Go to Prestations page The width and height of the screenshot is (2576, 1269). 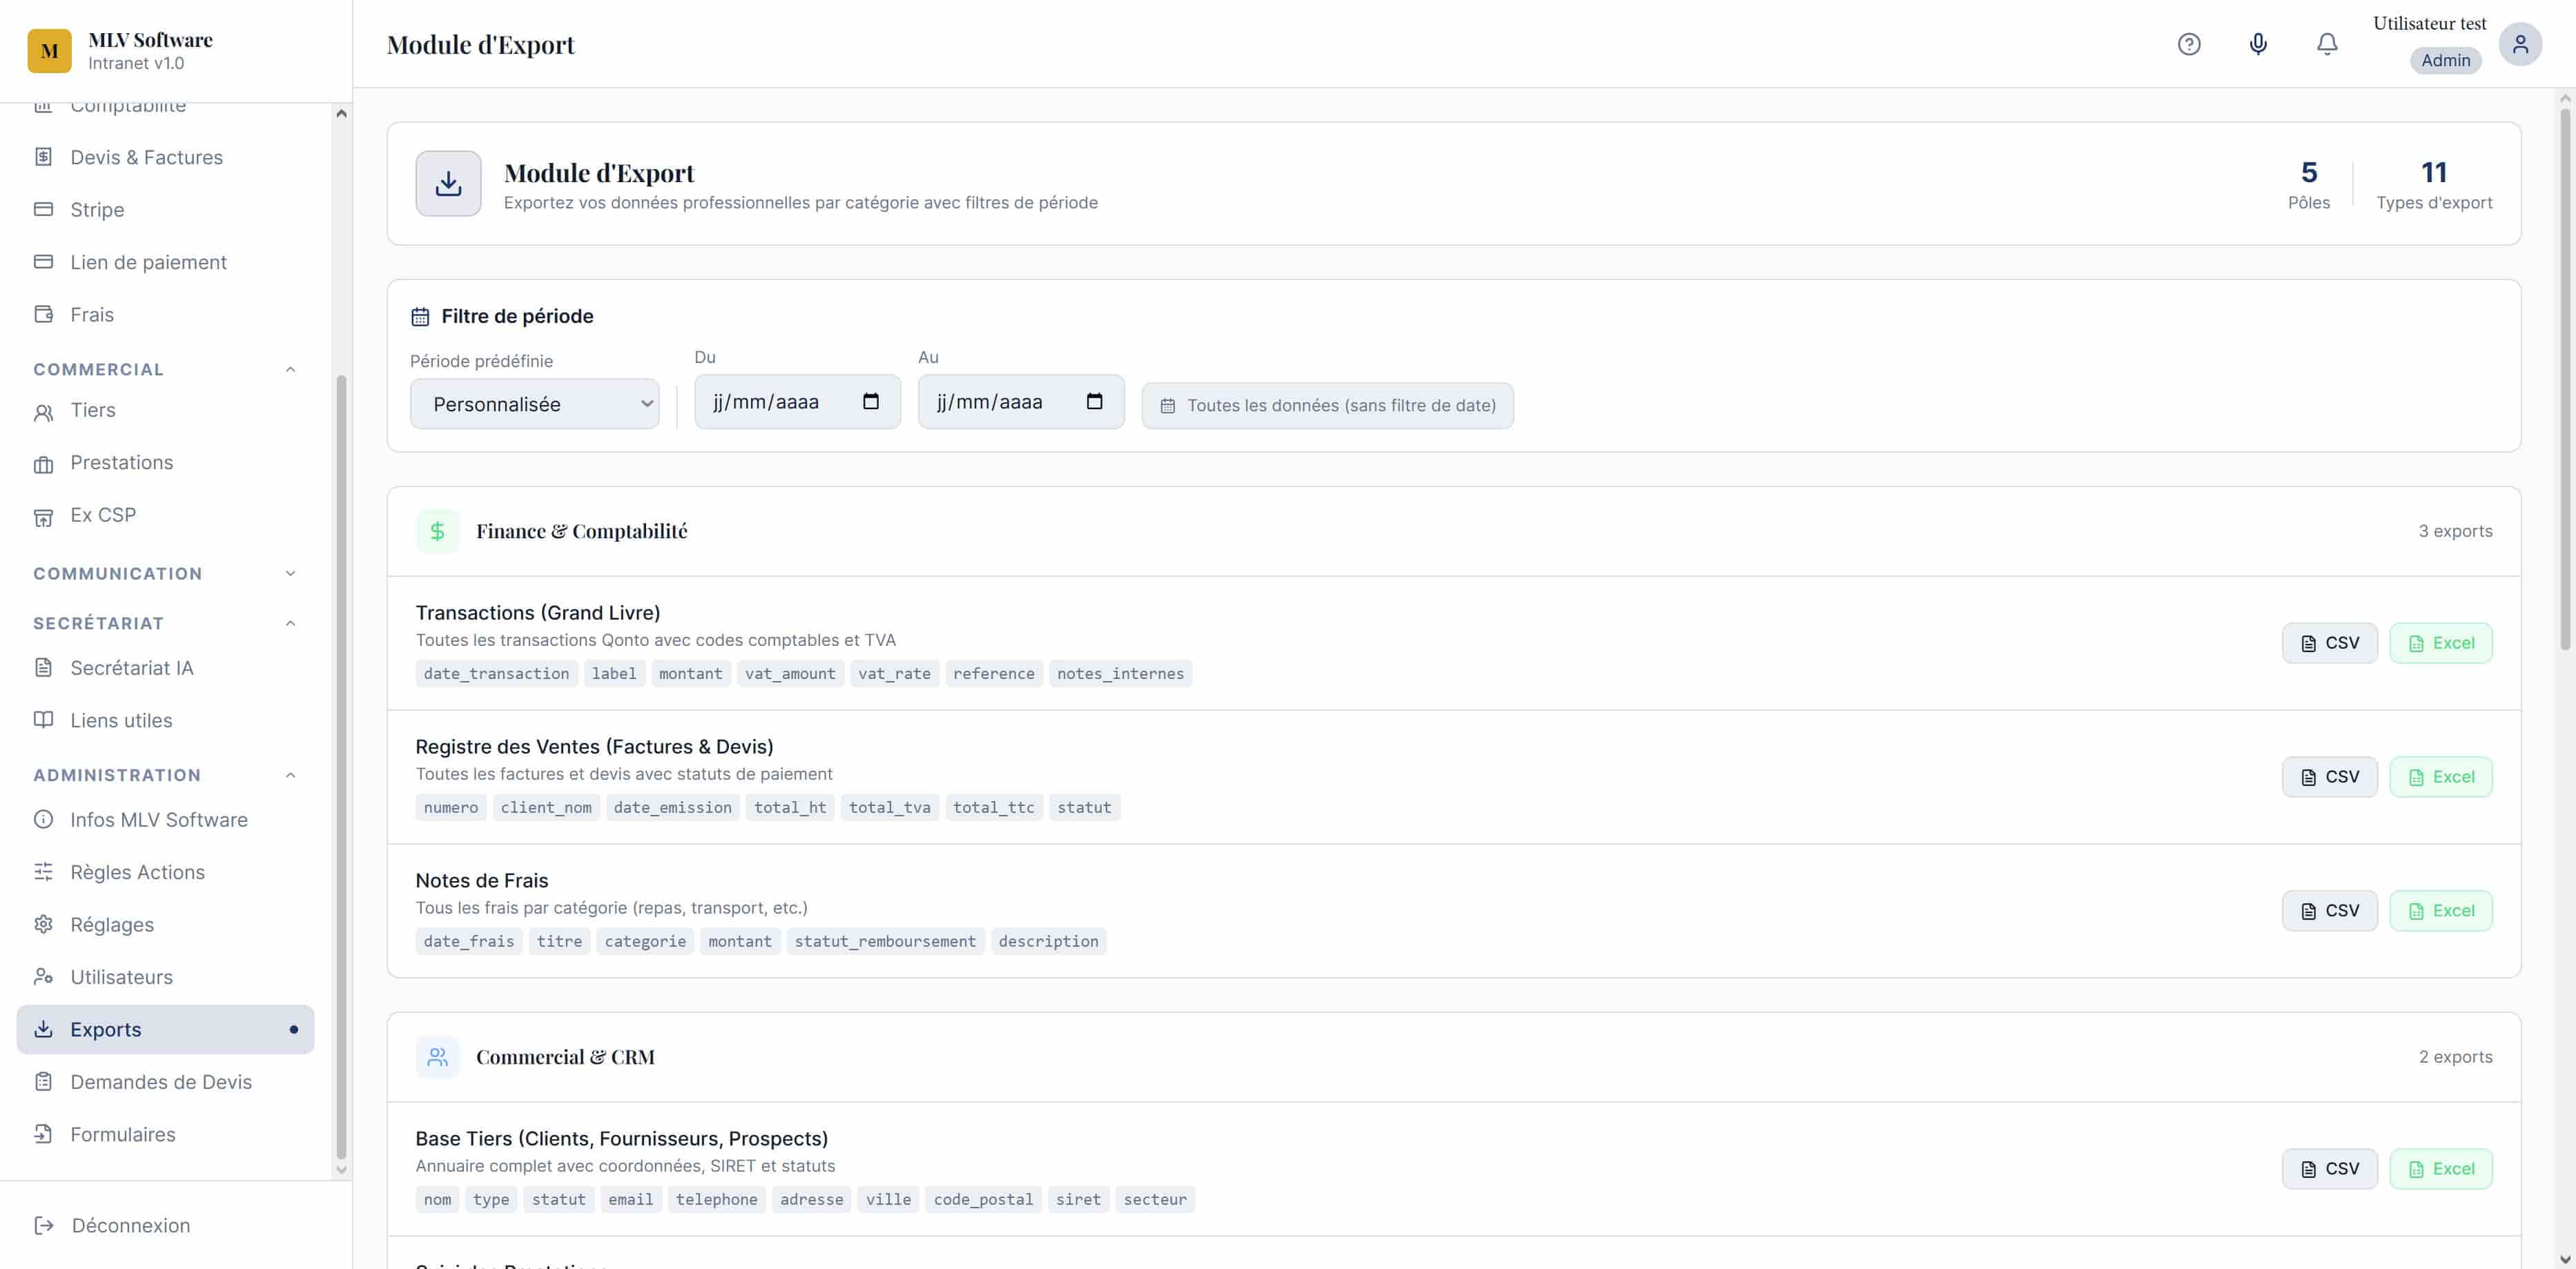[x=166, y=462]
